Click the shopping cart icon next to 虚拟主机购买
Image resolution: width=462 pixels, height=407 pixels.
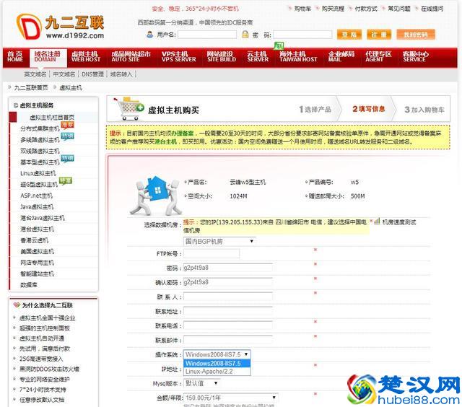click(x=129, y=108)
